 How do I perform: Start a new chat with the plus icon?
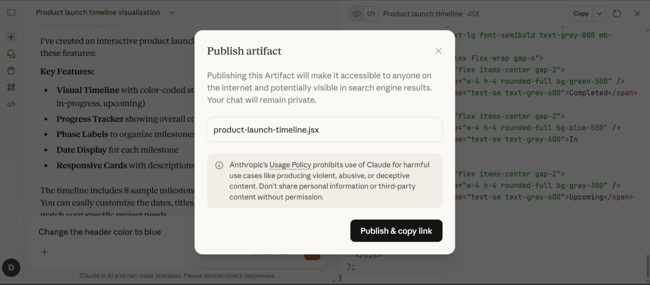11,37
